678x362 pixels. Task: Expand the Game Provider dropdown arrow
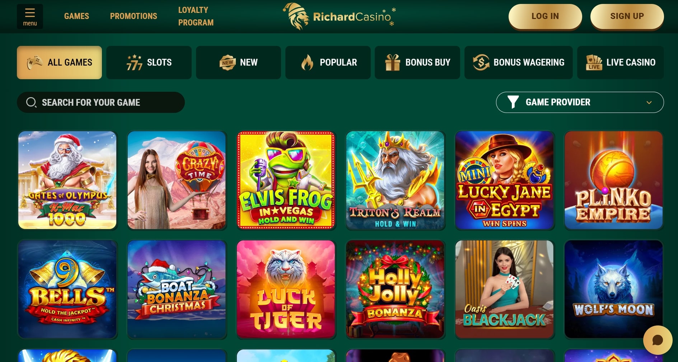point(649,103)
